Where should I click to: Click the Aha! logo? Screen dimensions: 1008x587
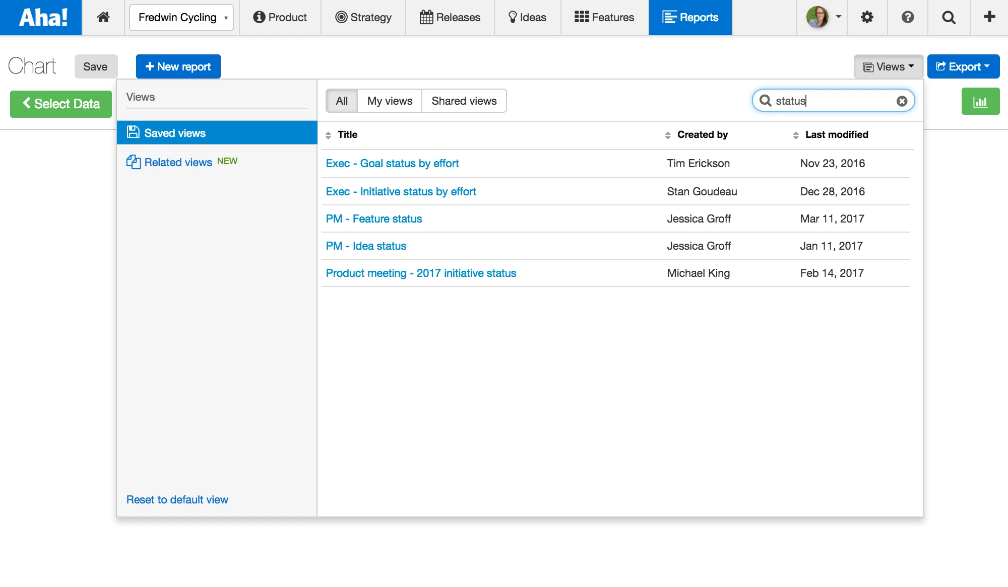tap(42, 17)
